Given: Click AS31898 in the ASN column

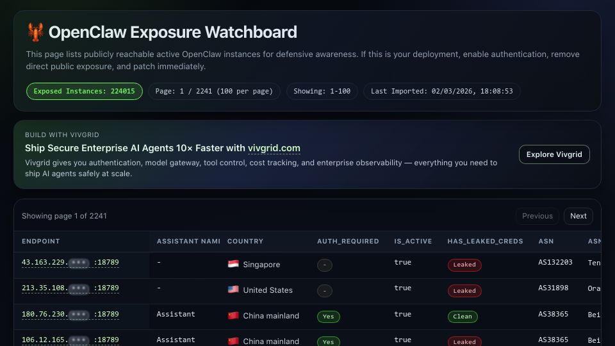Looking at the screenshot, I should [553, 288].
